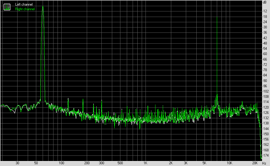The height and width of the screenshot is (166, 270).
Task: Click the 50 Hz frequency axis label
Action: [36, 163]
